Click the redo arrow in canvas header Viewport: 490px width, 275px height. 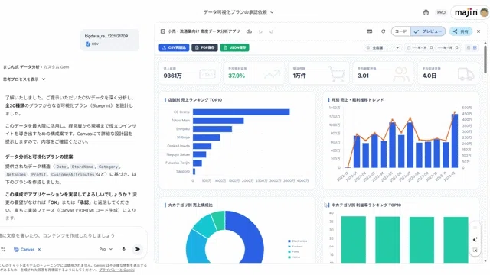[272, 31]
